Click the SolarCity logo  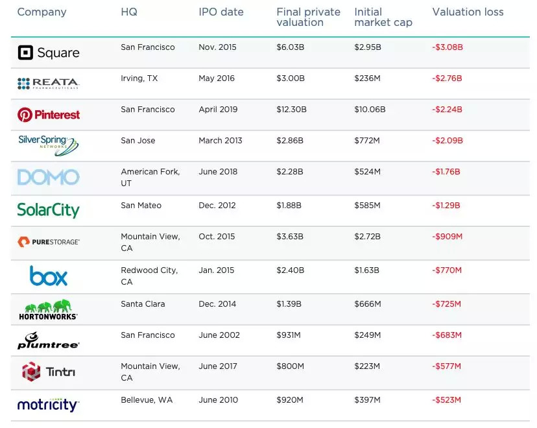click(x=48, y=210)
